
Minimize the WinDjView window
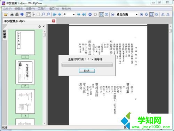(153, 2)
